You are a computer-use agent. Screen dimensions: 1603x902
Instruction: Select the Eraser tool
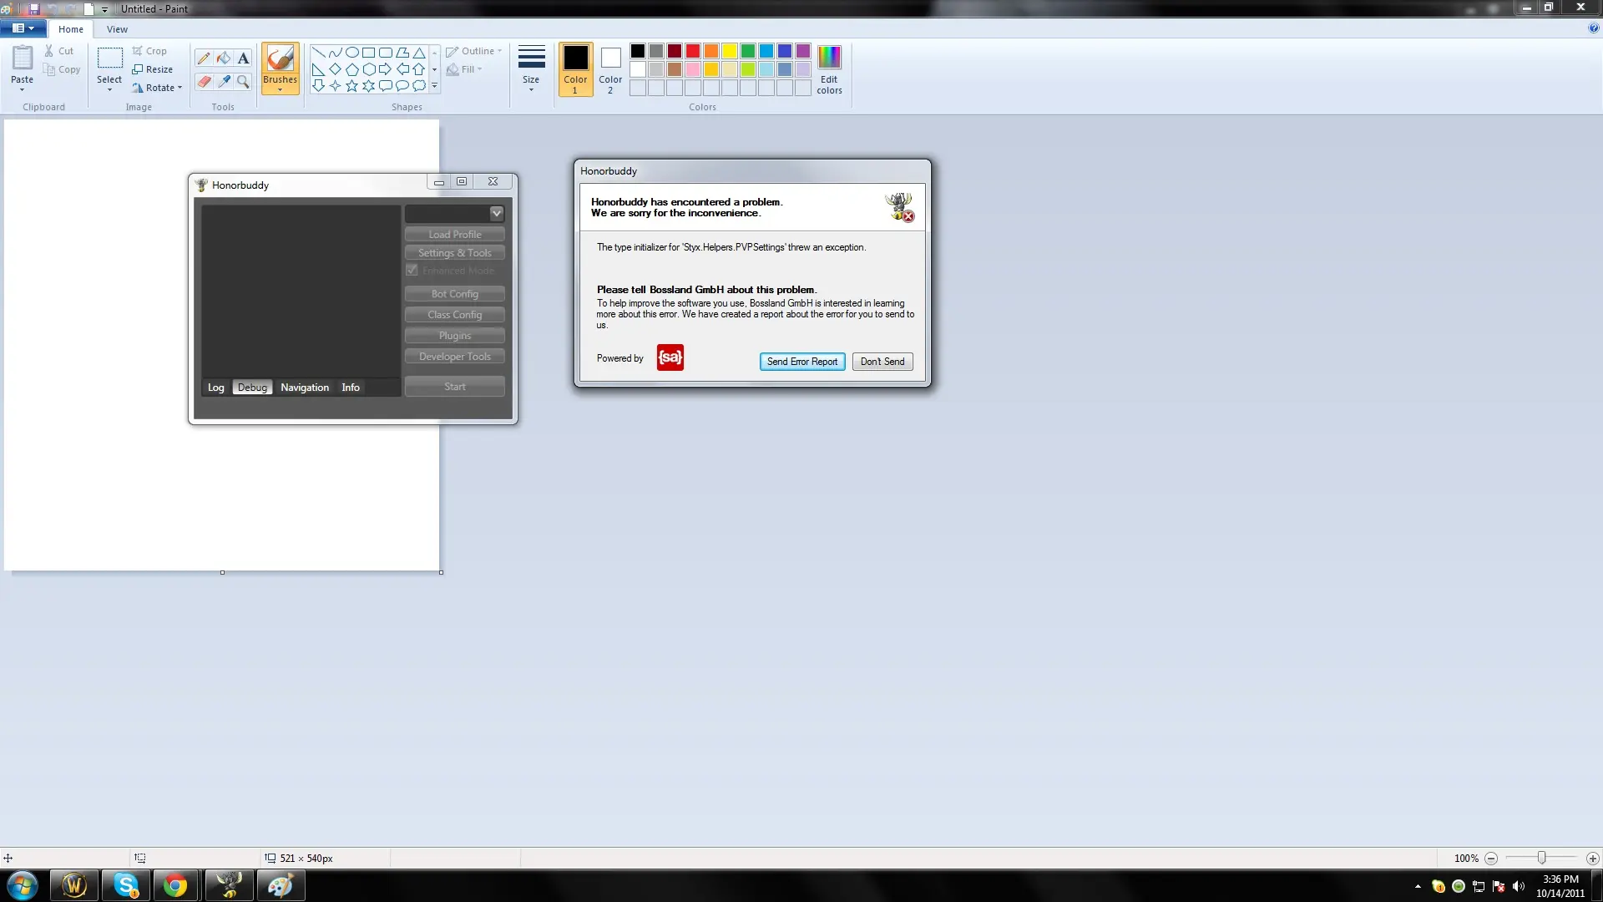tap(204, 81)
